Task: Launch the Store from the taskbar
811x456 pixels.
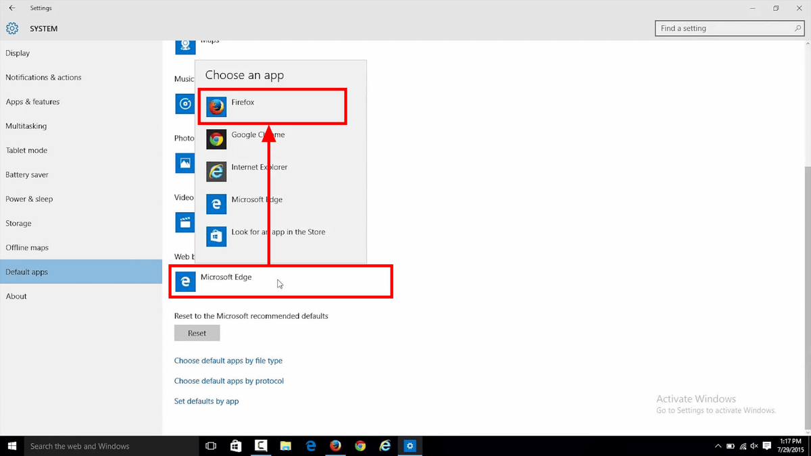Action: (x=235, y=446)
